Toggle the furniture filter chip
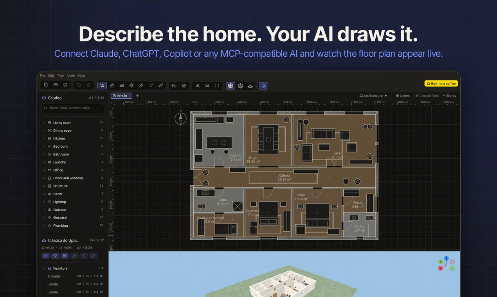This screenshot has width=497, height=297. point(46,256)
